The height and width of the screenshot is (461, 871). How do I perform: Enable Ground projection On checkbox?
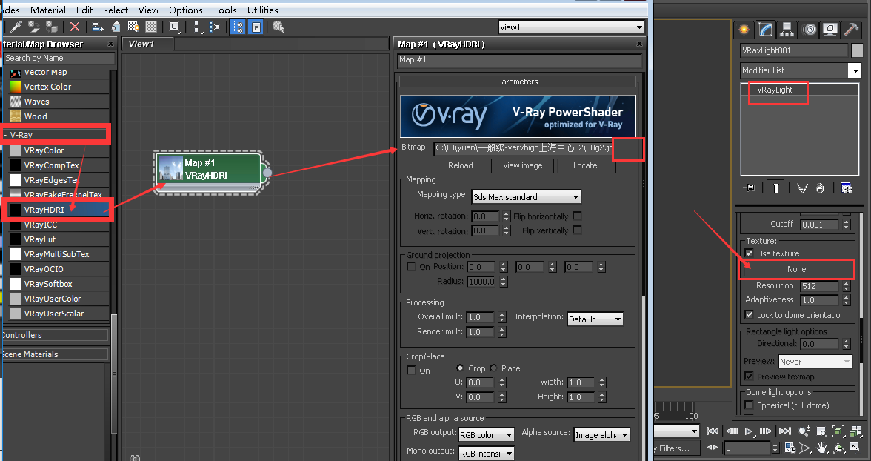pos(412,266)
